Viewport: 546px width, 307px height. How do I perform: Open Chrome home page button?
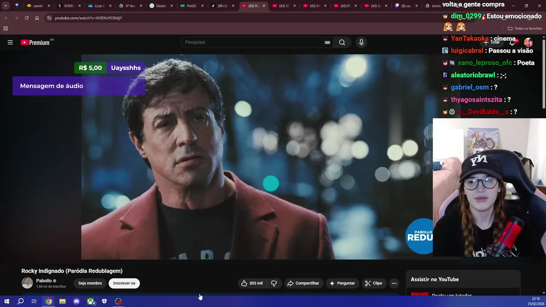[x=37, y=18]
